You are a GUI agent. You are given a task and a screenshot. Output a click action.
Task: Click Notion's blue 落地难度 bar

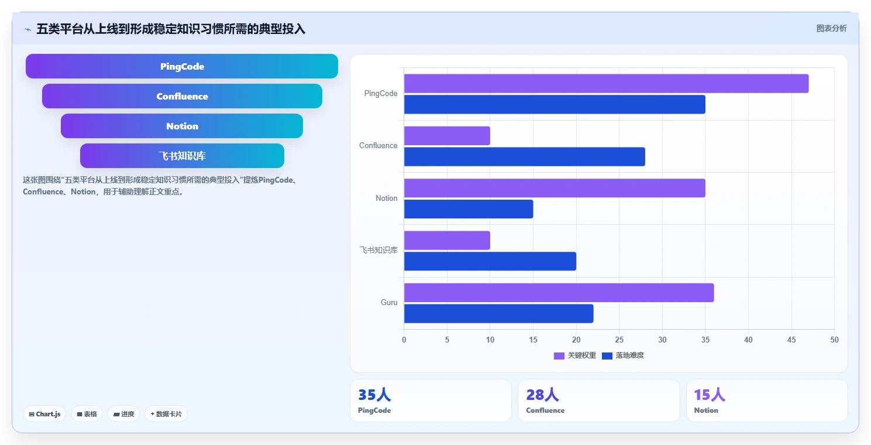click(469, 209)
